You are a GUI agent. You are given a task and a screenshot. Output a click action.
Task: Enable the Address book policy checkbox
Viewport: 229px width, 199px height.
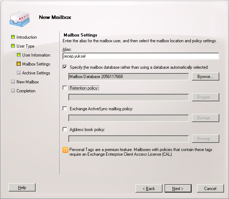[65, 129]
